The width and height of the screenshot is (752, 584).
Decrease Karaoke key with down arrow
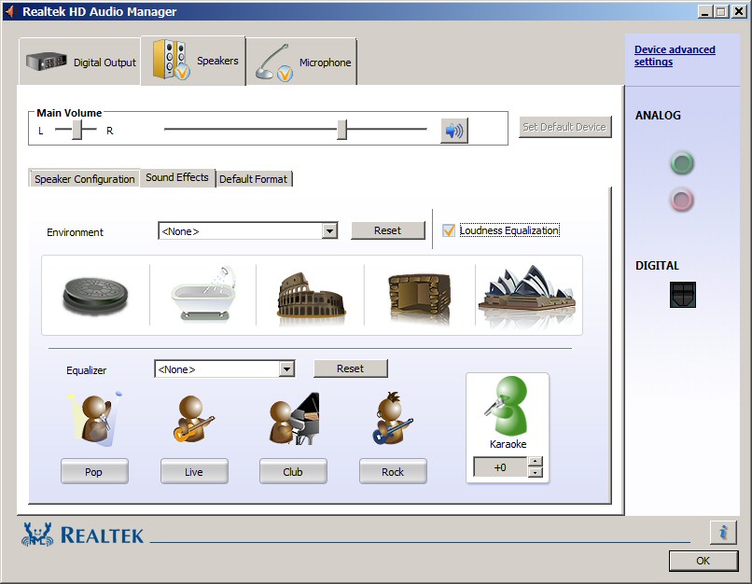pyautogui.click(x=536, y=473)
